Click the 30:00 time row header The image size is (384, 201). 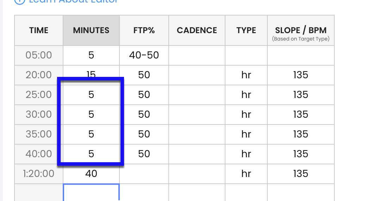[39, 115]
